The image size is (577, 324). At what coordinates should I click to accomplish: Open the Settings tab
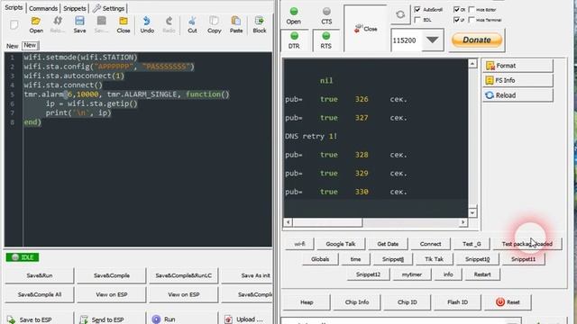108,8
